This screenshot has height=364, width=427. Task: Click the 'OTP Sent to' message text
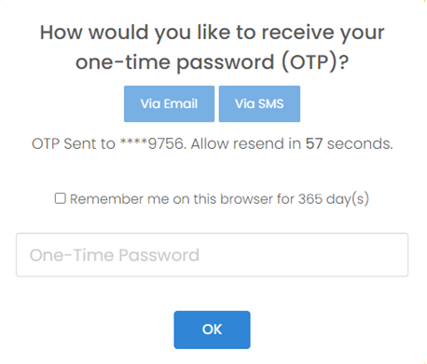pyautogui.click(x=74, y=143)
